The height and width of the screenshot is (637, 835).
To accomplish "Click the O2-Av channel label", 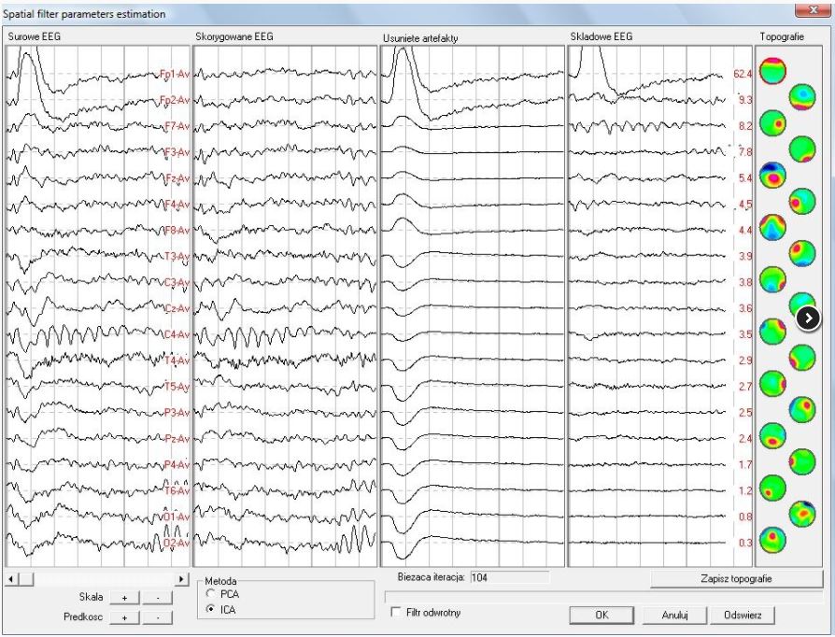I will pyautogui.click(x=177, y=544).
